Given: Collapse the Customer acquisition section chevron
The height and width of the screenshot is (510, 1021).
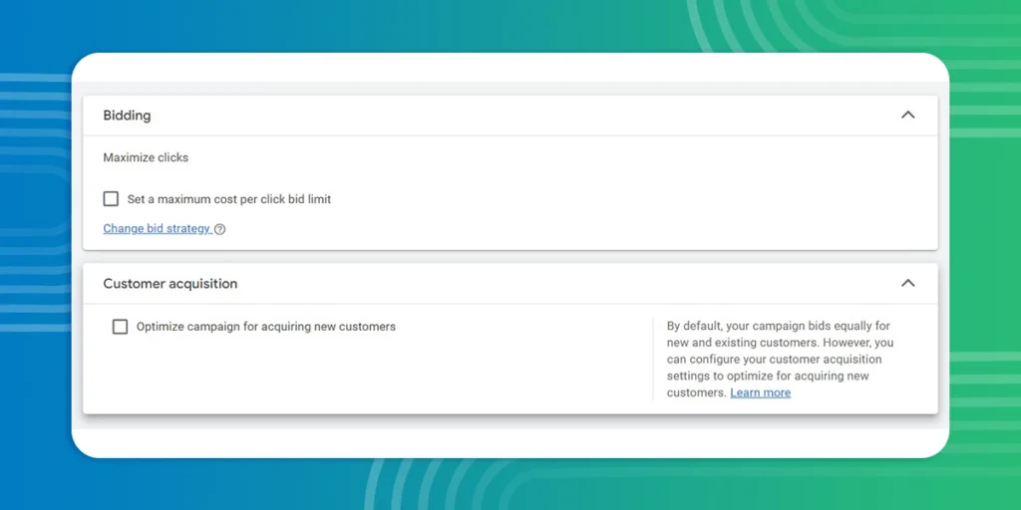Looking at the screenshot, I should tap(907, 283).
